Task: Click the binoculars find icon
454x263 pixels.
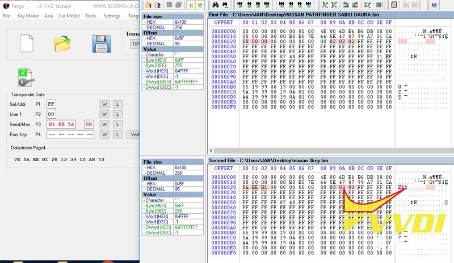Action: (x=216, y=5)
